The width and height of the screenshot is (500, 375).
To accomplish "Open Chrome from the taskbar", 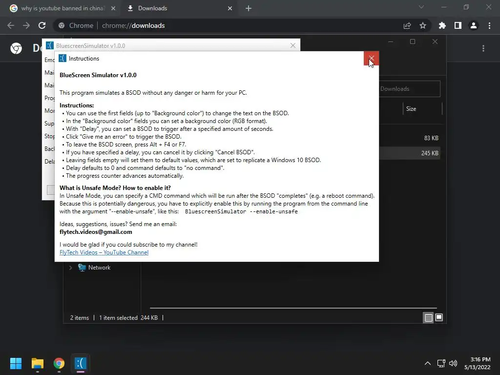I will click(x=59, y=363).
